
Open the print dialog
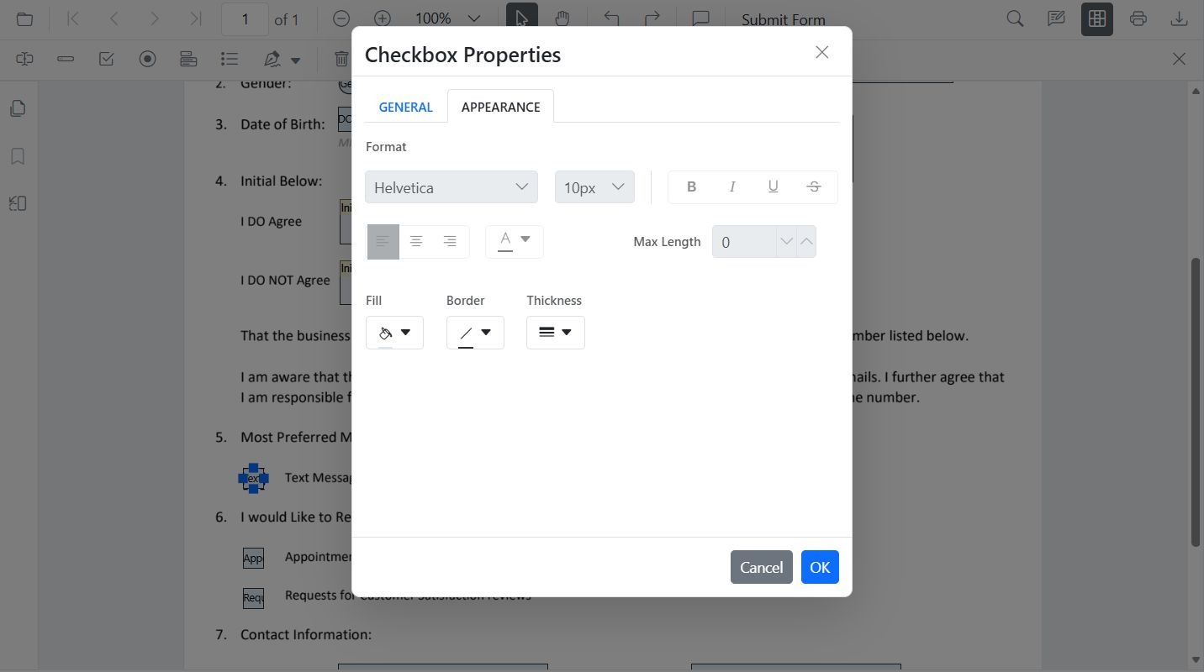(x=1138, y=18)
